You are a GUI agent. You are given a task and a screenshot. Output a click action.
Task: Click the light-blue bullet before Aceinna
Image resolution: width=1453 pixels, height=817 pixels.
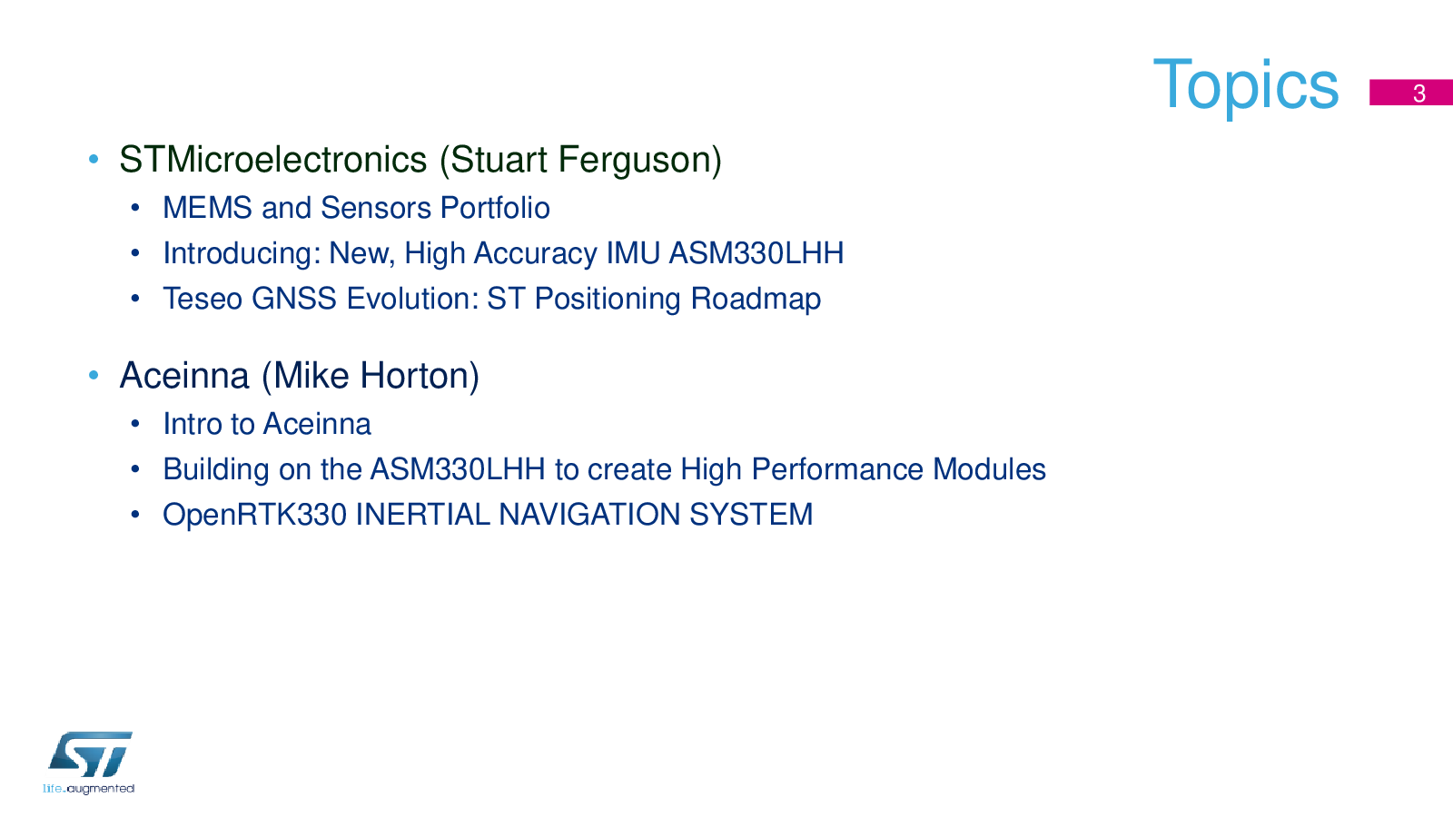pyautogui.click(x=94, y=377)
